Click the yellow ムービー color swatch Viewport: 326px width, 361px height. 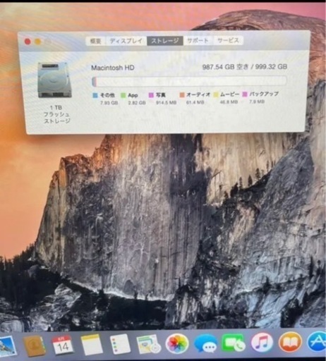[216, 94]
